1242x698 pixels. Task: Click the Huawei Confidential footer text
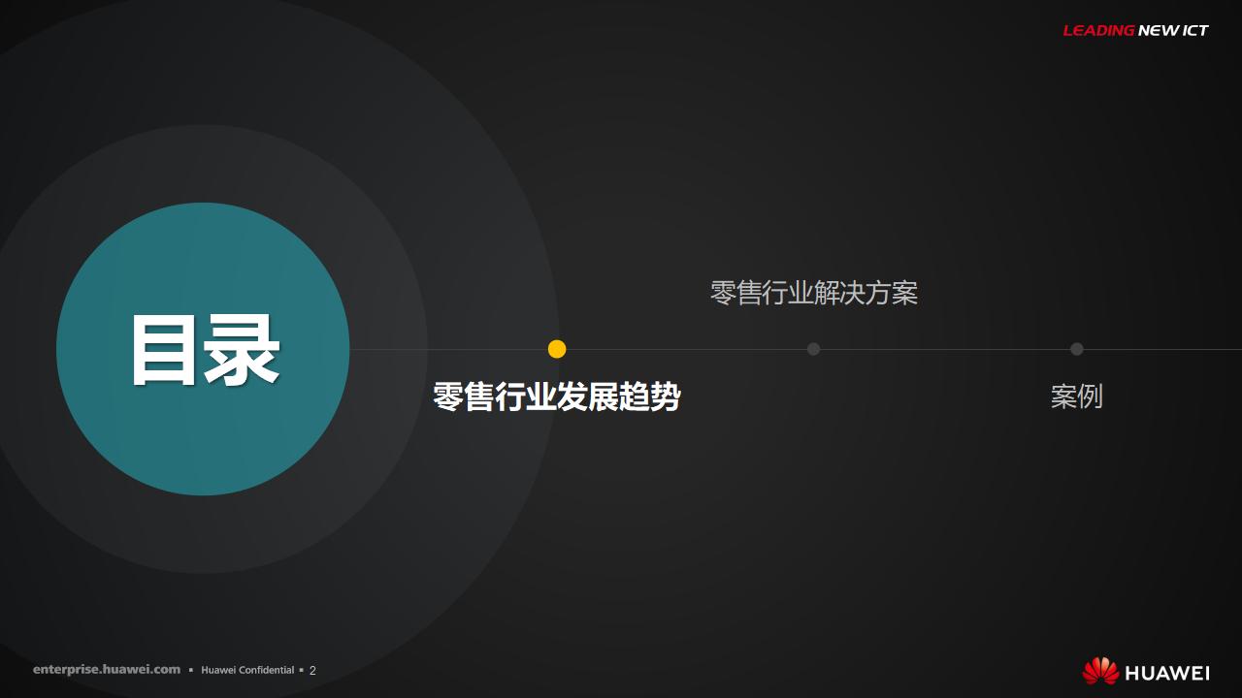pos(247,670)
